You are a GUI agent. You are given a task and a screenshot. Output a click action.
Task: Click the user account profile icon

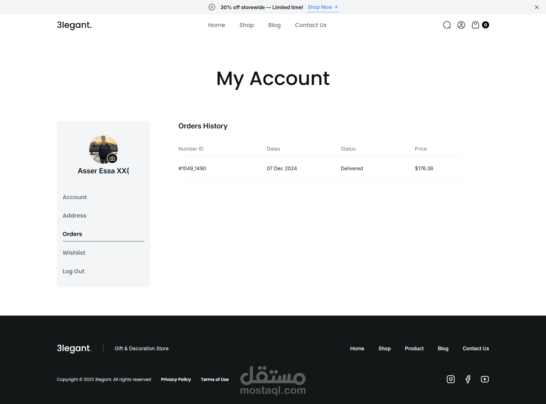[461, 25]
